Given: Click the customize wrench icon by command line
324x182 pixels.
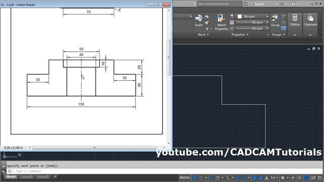Looking at the screenshot, I should 4,171.
